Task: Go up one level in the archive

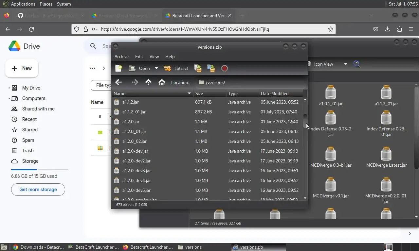Action: click(x=148, y=82)
